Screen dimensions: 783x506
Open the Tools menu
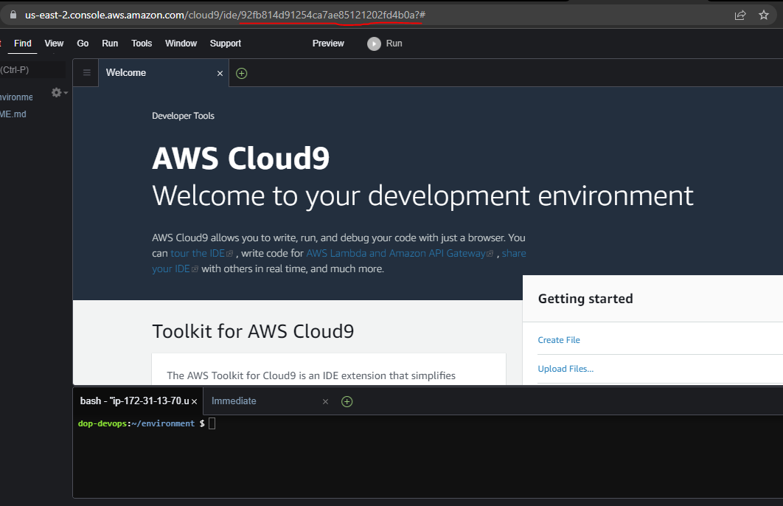point(142,44)
